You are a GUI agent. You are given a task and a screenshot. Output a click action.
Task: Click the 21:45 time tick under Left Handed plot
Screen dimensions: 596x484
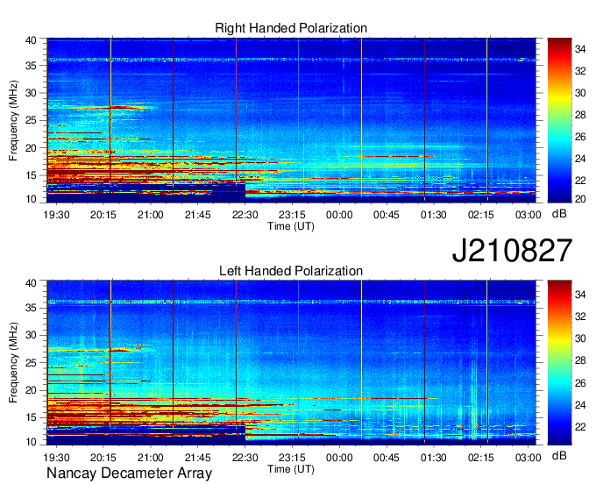198,458
